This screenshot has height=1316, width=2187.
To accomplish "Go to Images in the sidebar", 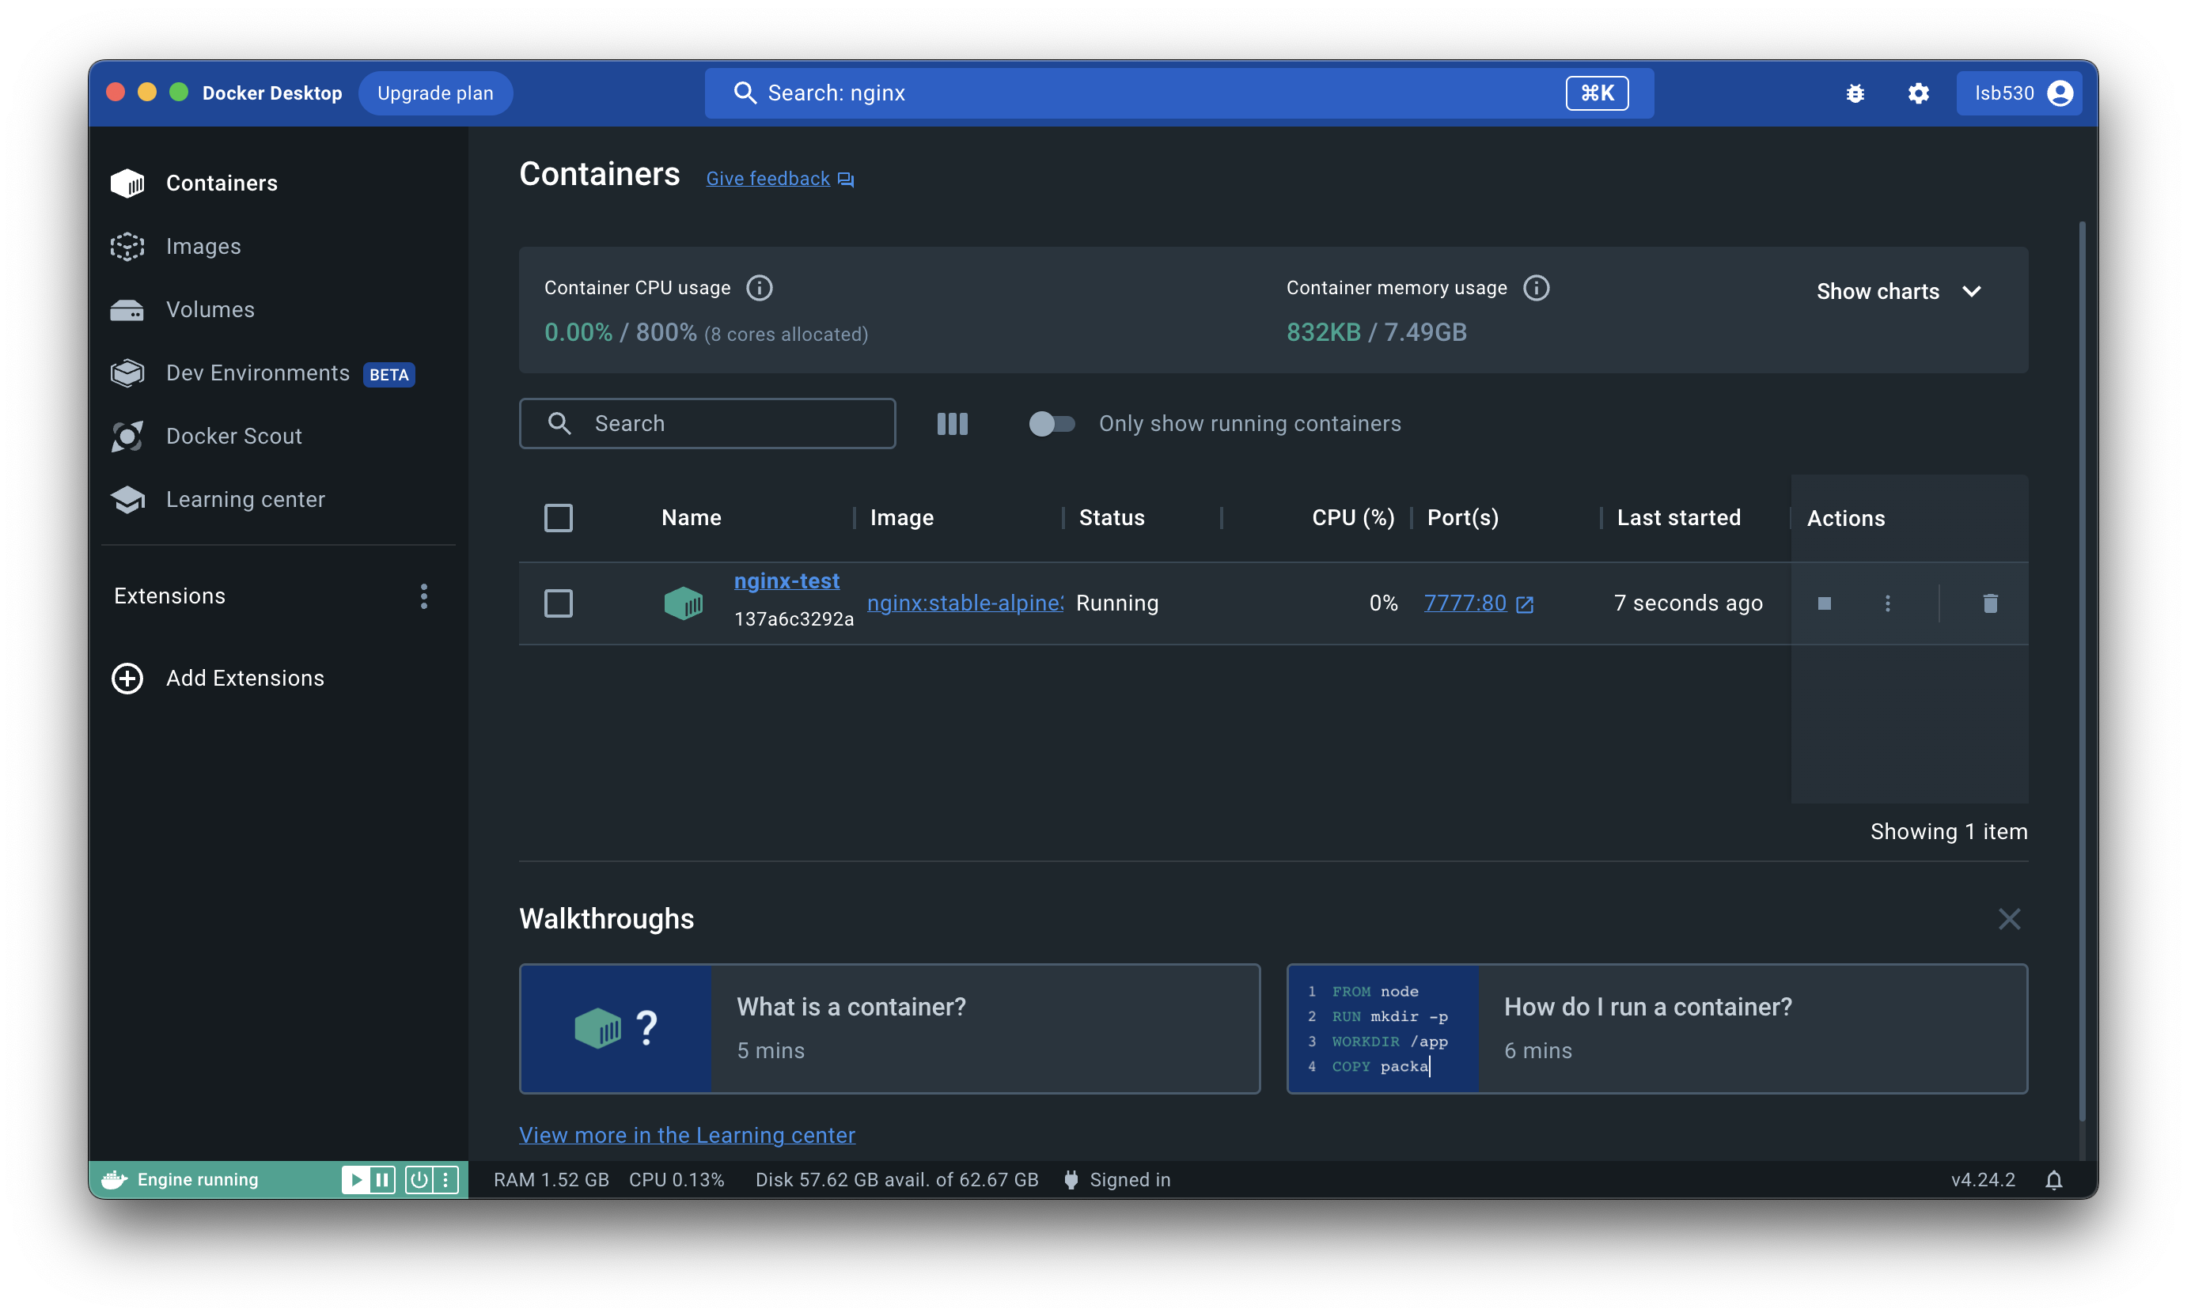I will click(203, 247).
